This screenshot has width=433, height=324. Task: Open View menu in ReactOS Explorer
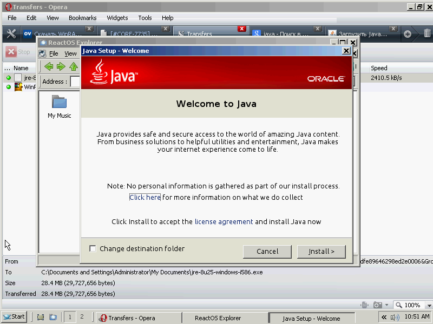[70, 53]
